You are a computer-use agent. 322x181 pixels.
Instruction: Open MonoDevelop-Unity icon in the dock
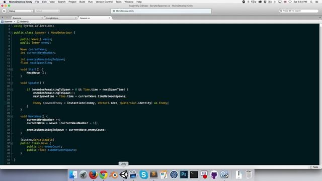tap(224, 174)
